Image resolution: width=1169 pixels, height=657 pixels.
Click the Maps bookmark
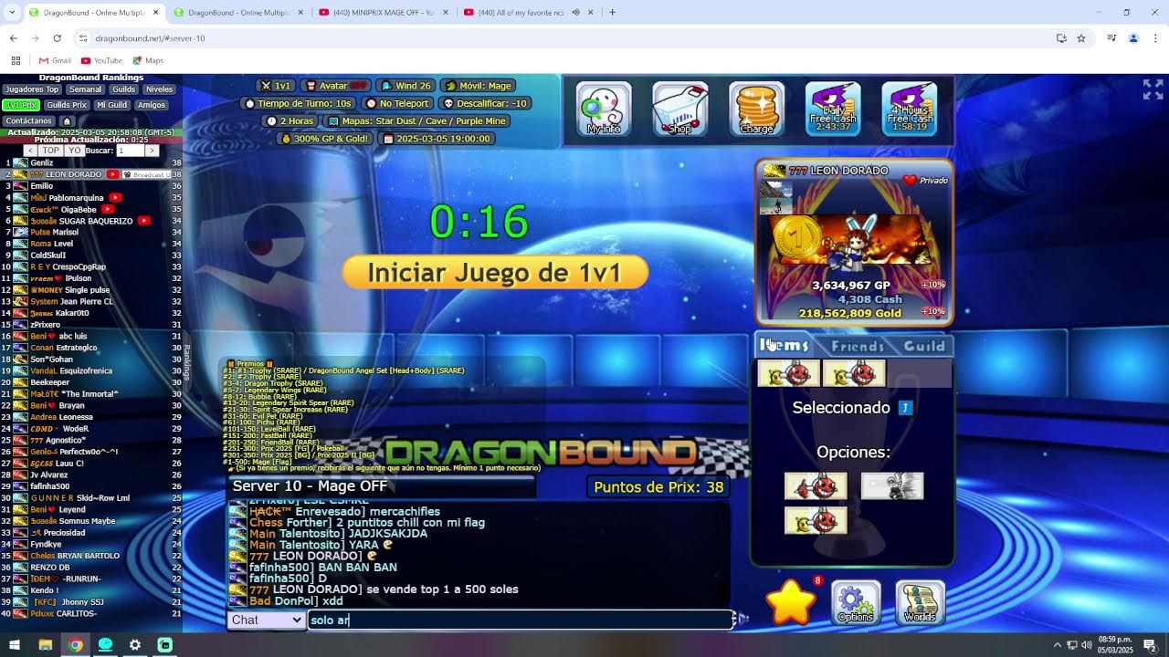click(x=147, y=60)
